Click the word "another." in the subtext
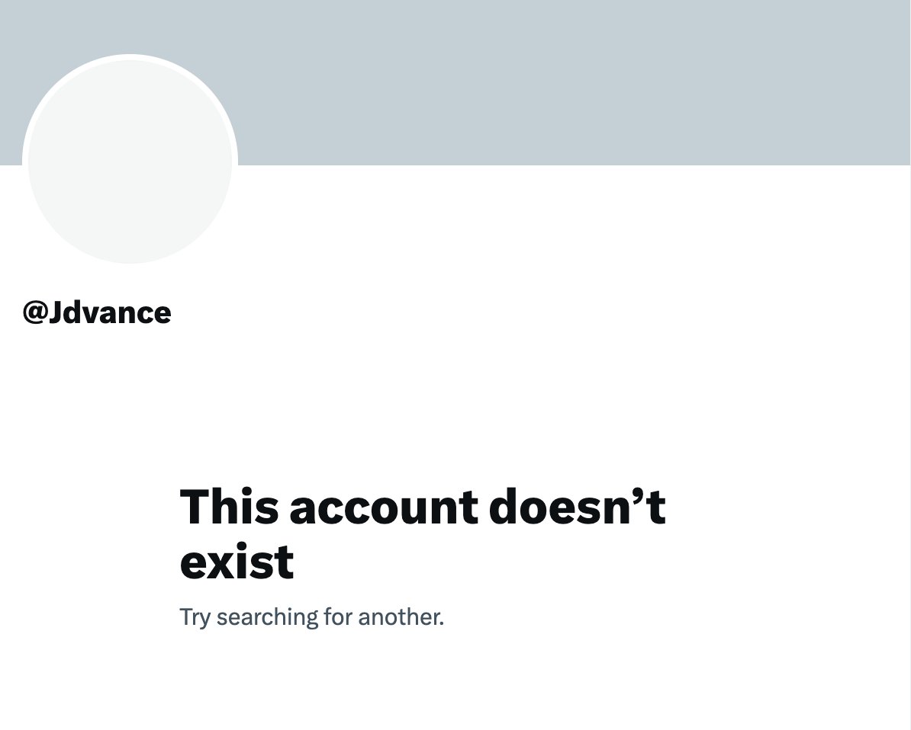The image size is (911, 730). click(401, 617)
